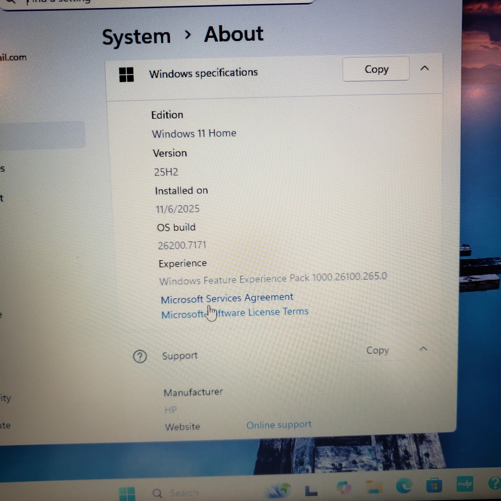Image resolution: width=501 pixels, height=501 pixels.
Task: Click the About breadcrumb title
Action: pos(234,34)
